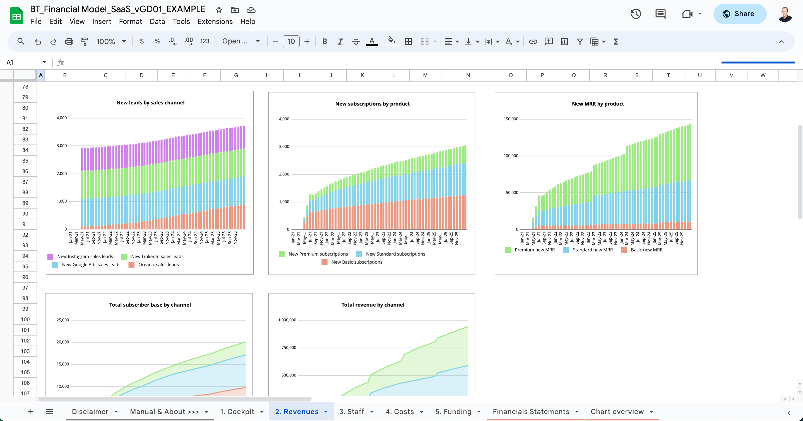Open the functions (Σ) menu

click(x=616, y=41)
